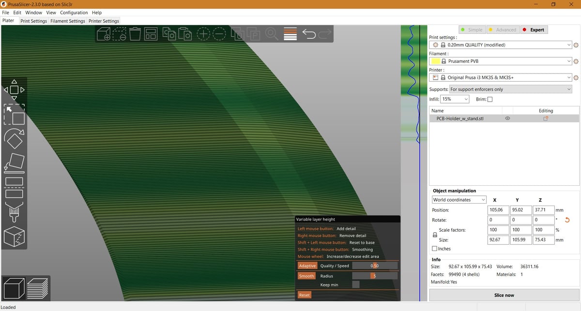Click the Paste icon in top toolbar

[185, 33]
